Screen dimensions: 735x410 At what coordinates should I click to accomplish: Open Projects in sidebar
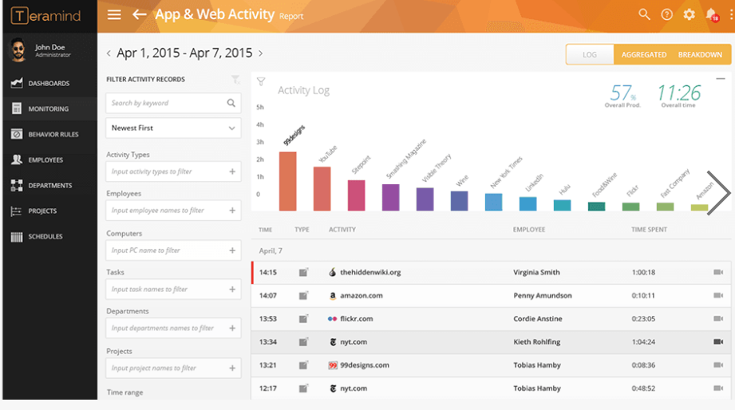[x=49, y=211]
